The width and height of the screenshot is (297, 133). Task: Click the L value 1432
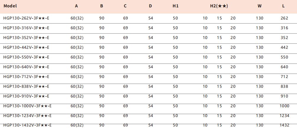pos(284,125)
